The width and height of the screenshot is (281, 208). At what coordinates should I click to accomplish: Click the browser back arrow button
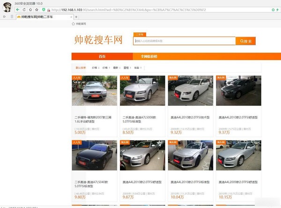[x=17, y=9]
